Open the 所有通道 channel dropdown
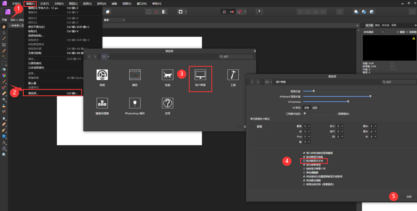The width and height of the screenshot is (417, 211). [x=373, y=32]
